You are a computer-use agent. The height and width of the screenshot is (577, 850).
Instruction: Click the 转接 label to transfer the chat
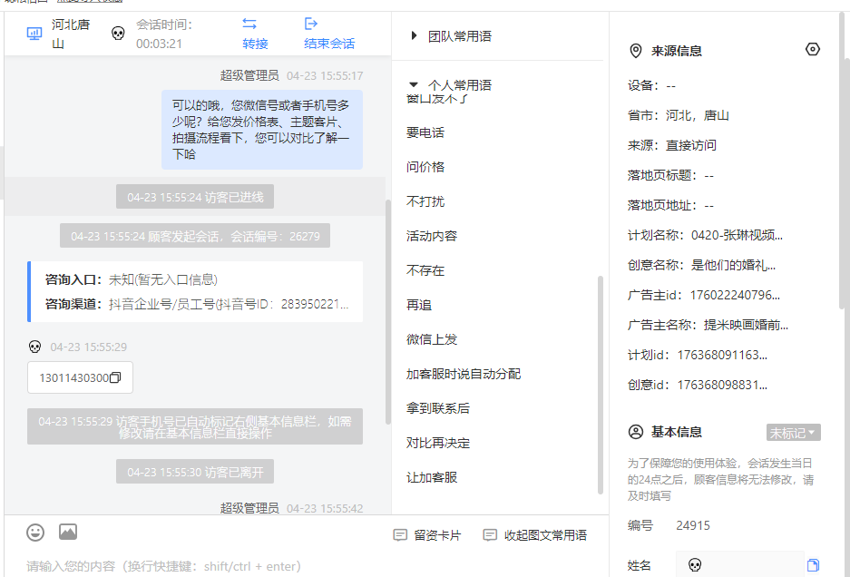pos(255,44)
